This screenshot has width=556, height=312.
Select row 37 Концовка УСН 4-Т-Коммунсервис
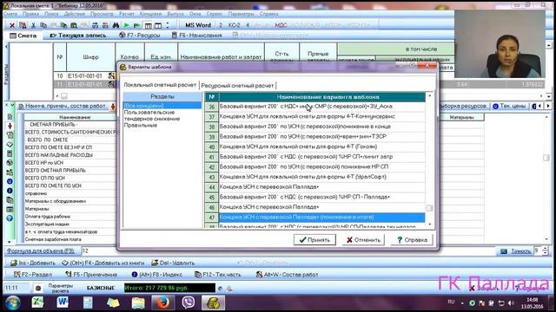(314, 116)
